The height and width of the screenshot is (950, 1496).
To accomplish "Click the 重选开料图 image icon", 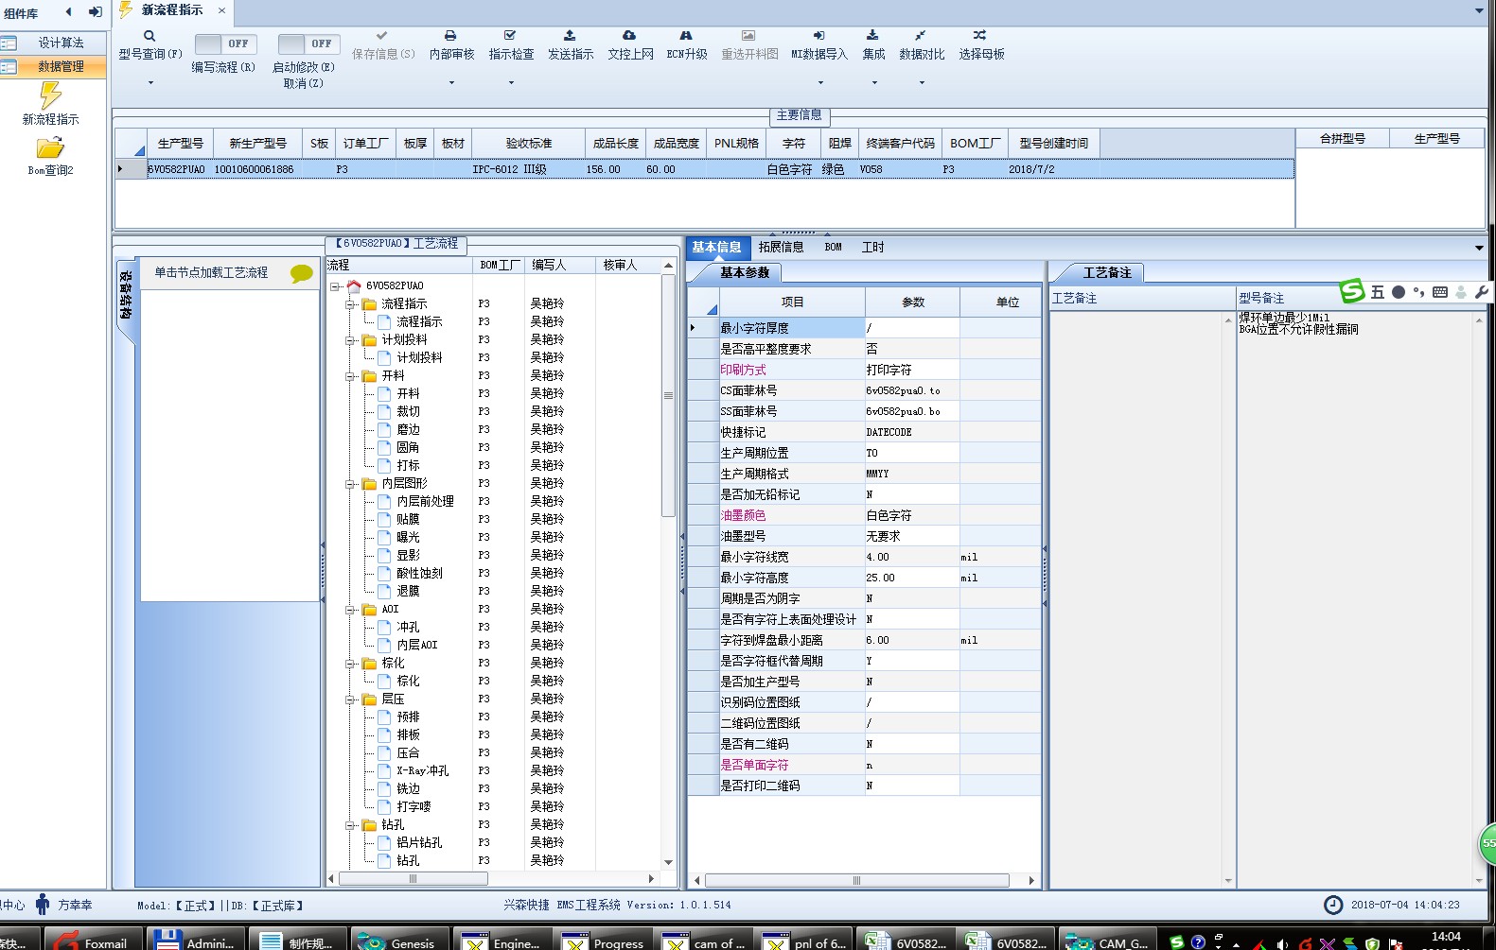I will [748, 36].
